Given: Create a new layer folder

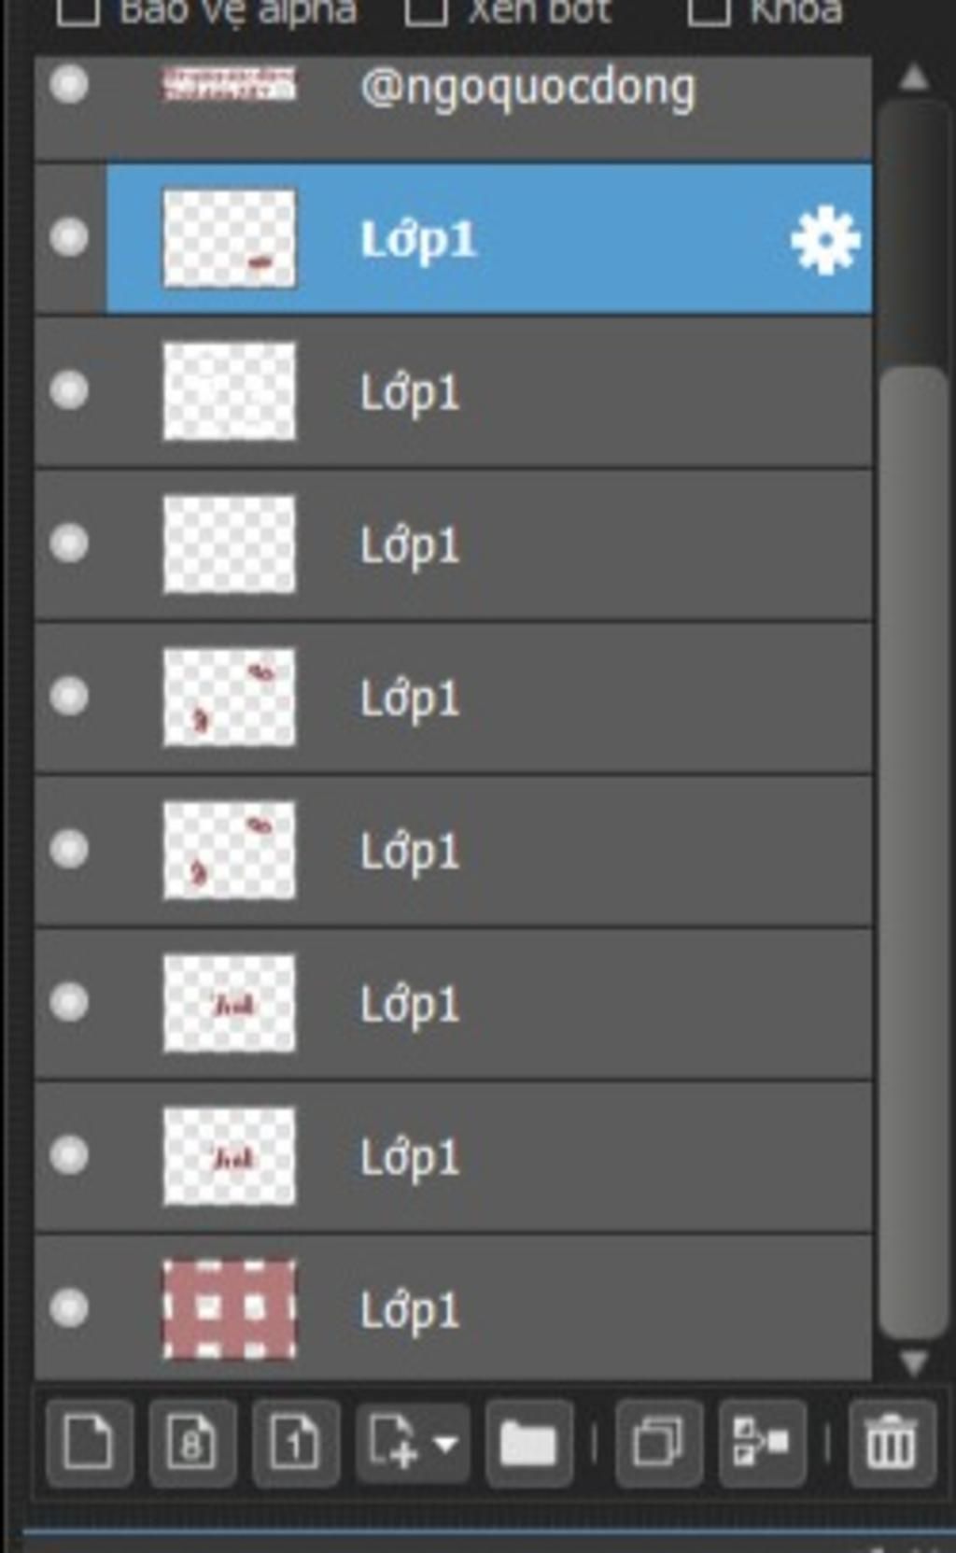Looking at the screenshot, I should pyautogui.click(x=528, y=1443).
